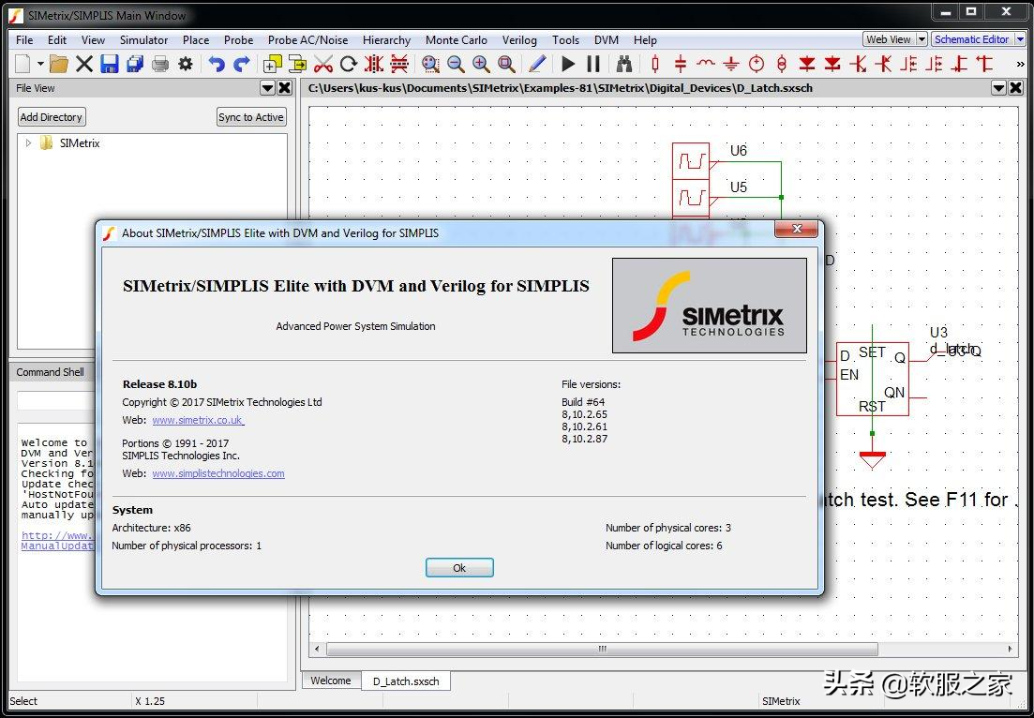Screen dimensions: 1034x718
Task: Place a ground symbol from the toolbar
Action: pyautogui.click(x=731, y=64)
